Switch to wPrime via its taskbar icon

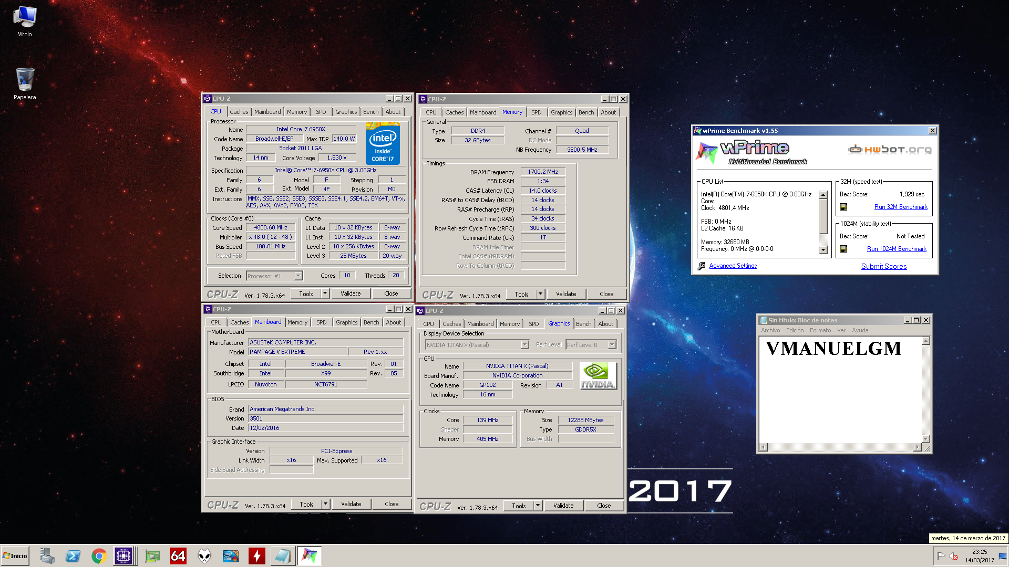point(309,556)
